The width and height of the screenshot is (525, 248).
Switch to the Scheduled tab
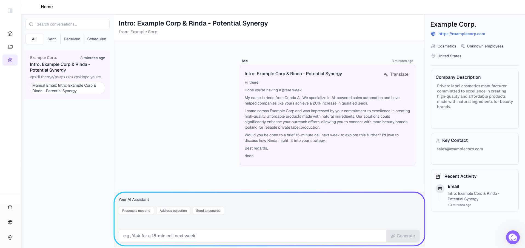[97, 39]
